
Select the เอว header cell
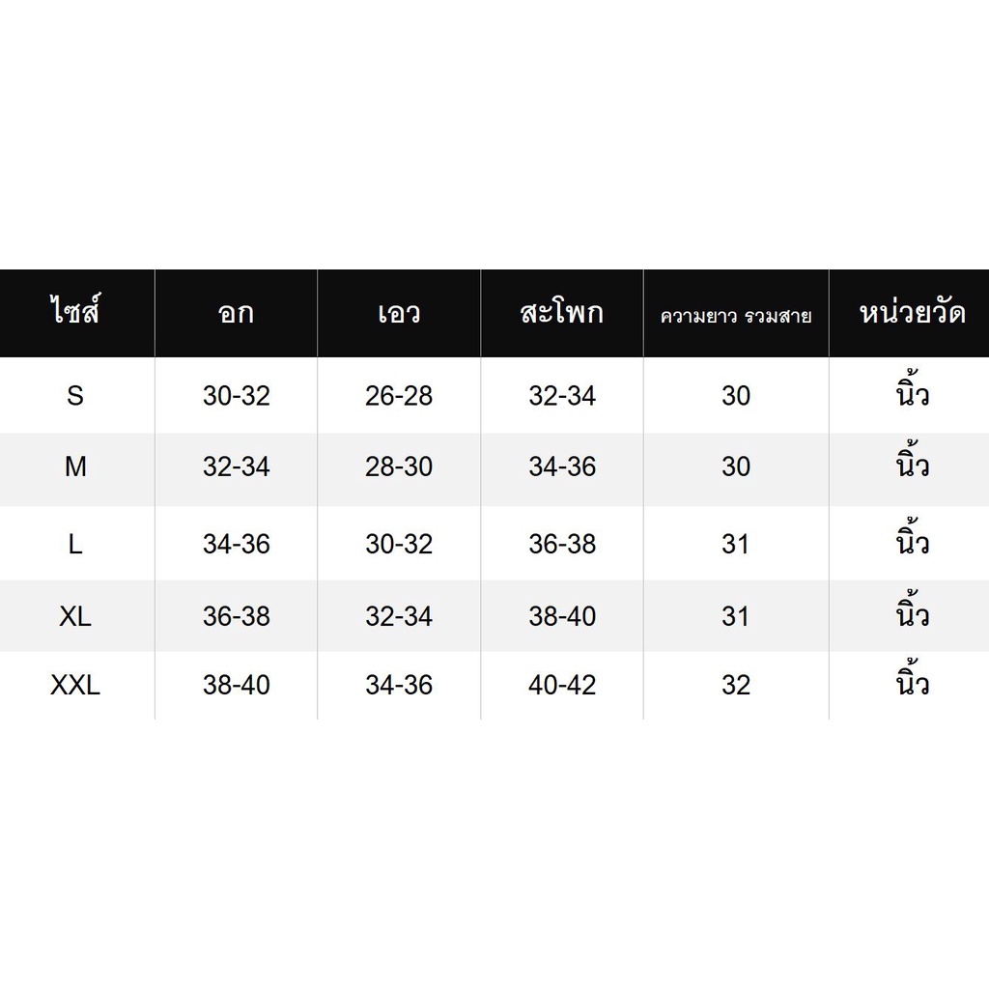(x=399, y=314)
